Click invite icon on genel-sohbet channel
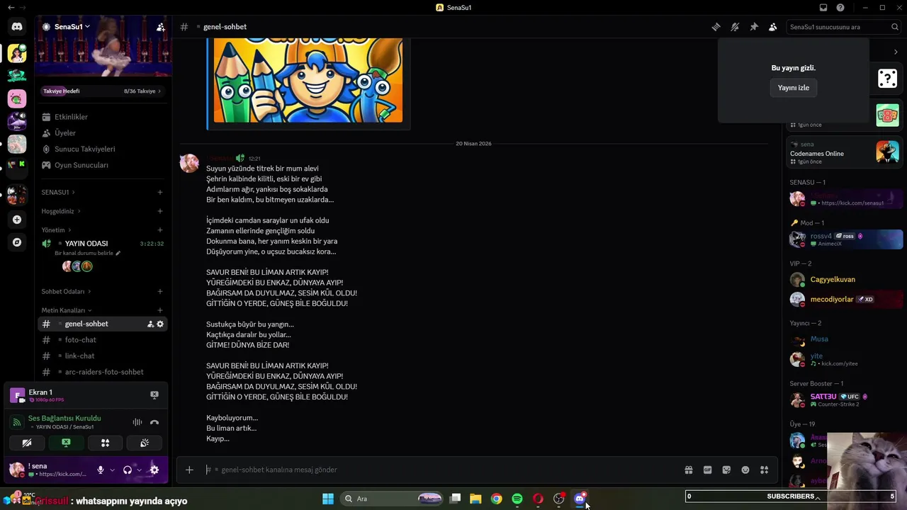 [150, 324]
